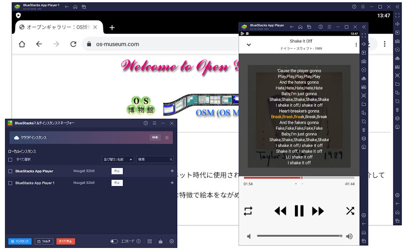Click the フォルダ button
This screenshot has width=406, height=251.
(x=44, y=241)
